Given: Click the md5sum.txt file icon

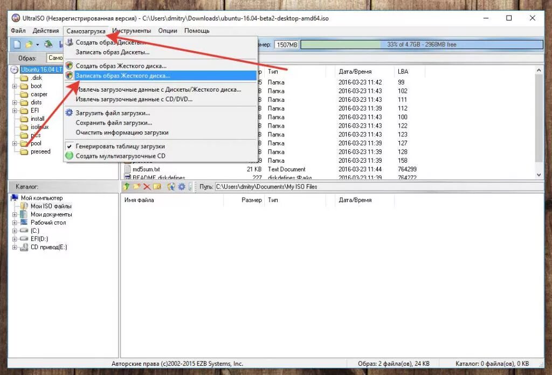Looking at the screenshot, I should point(127,169).
